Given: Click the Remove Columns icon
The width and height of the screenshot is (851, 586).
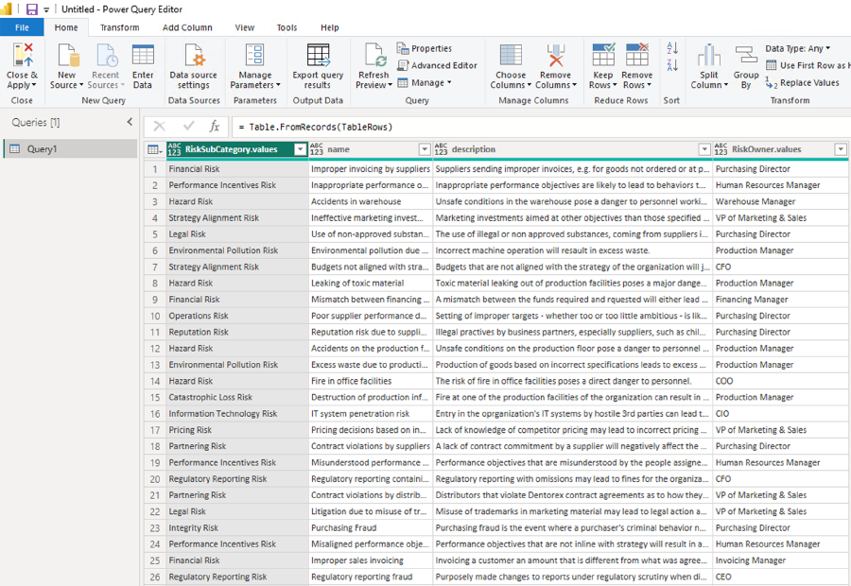Looking at the screenshot, I should click(x=555, y=56).
